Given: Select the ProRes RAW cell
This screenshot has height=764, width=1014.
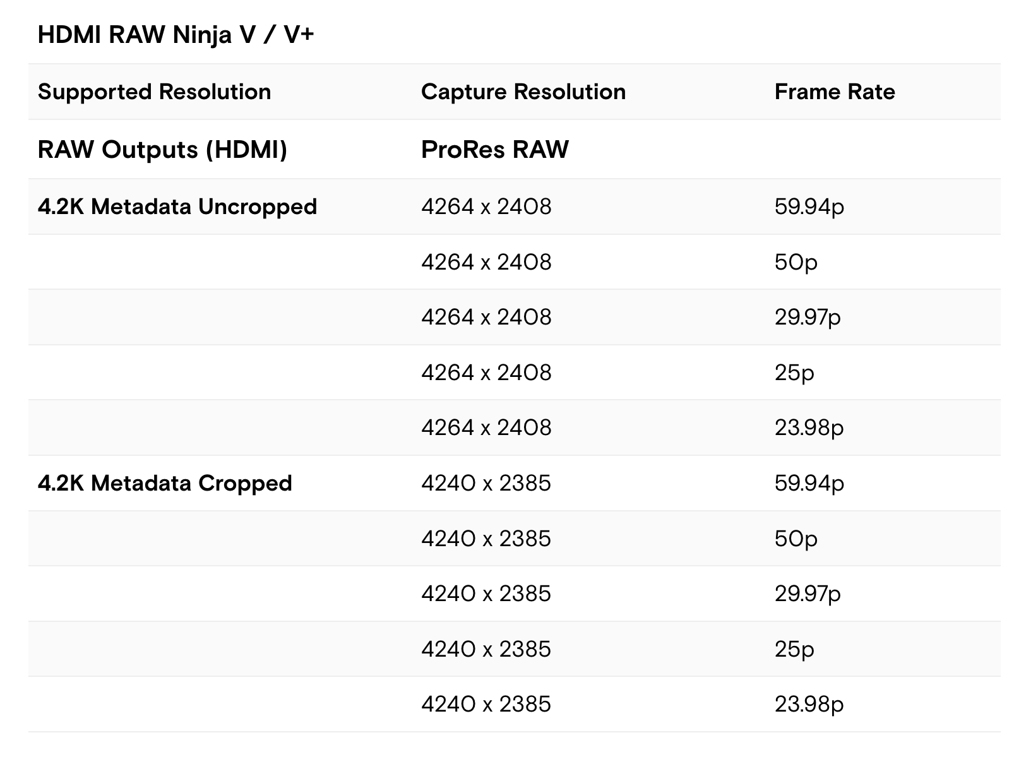Looking at the screenshot, I should [494, 150].
